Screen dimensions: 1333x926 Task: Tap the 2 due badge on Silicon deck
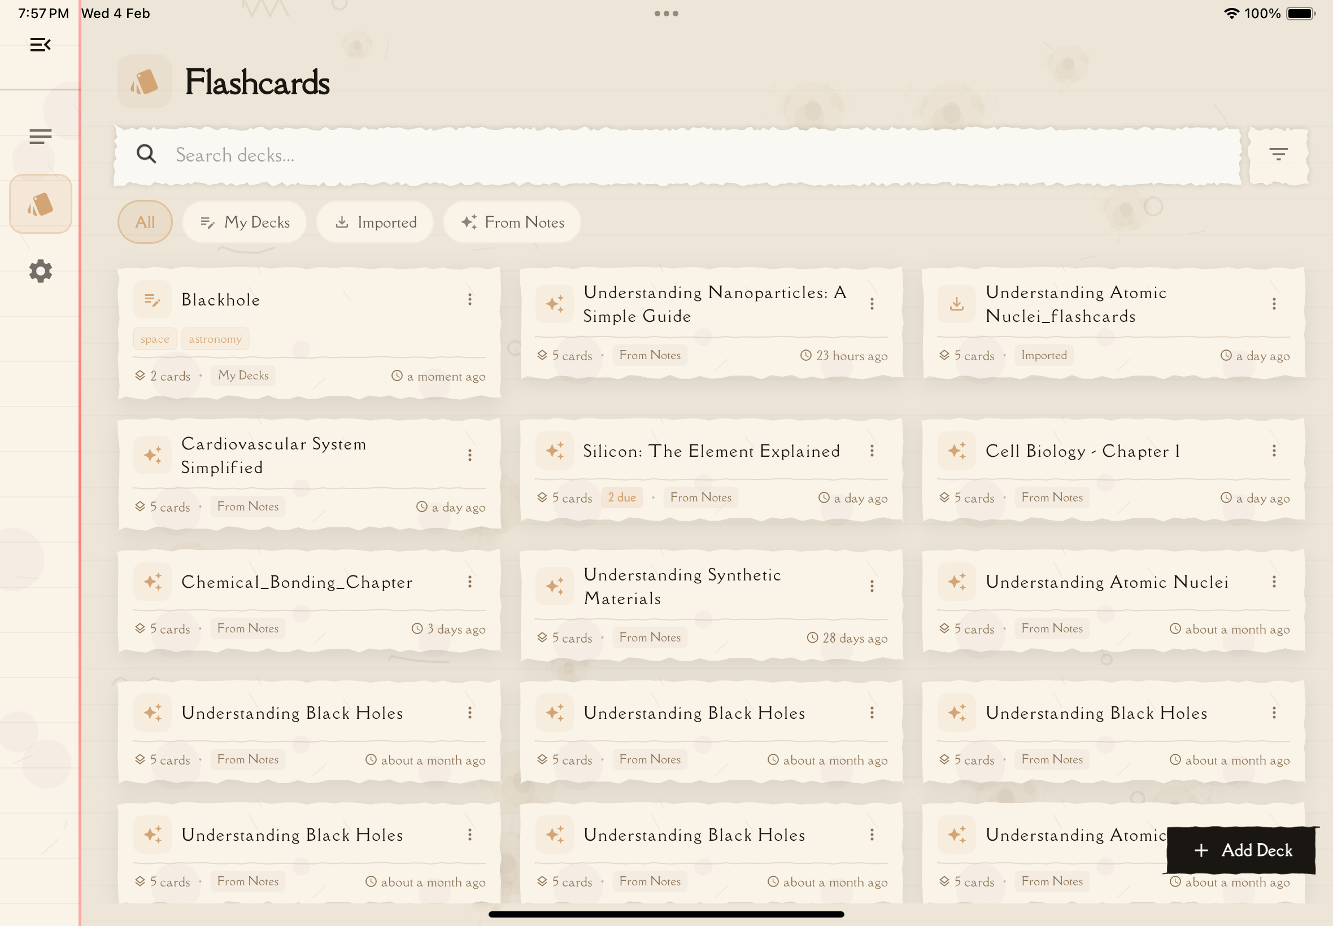coord(621,497)
